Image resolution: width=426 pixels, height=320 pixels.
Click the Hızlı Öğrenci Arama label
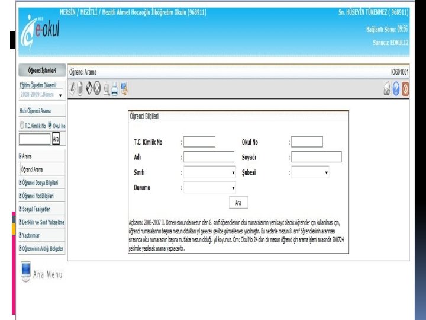click(x=35, y=111)
